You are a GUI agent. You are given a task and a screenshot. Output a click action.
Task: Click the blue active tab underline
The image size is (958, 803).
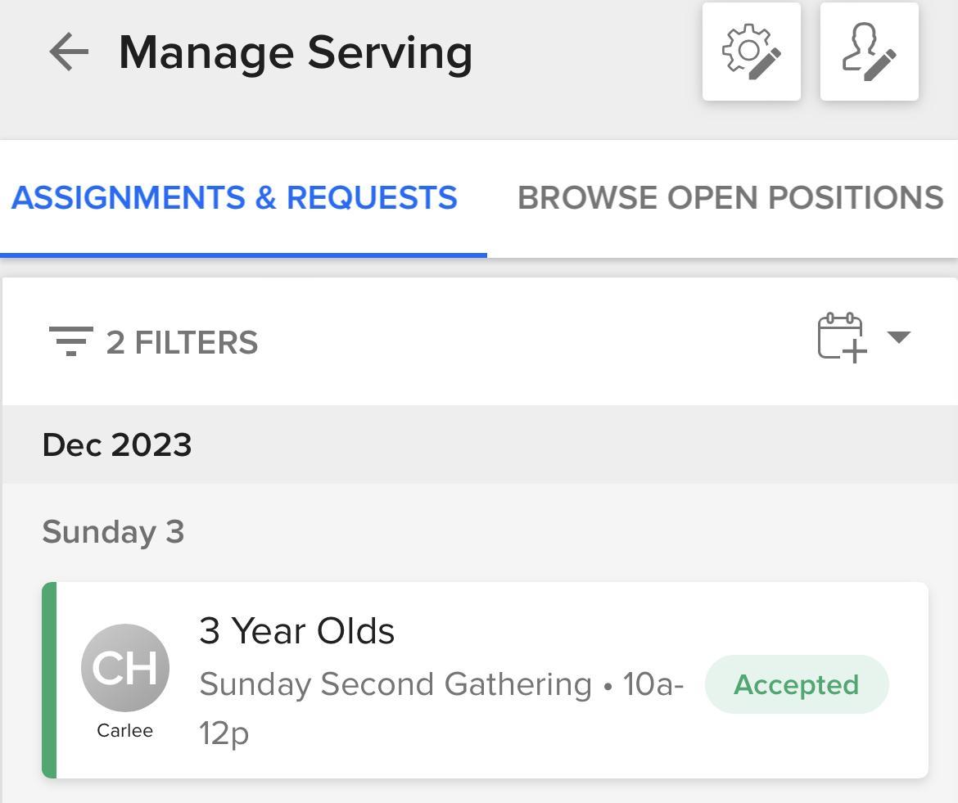click(x=243, y=255)
